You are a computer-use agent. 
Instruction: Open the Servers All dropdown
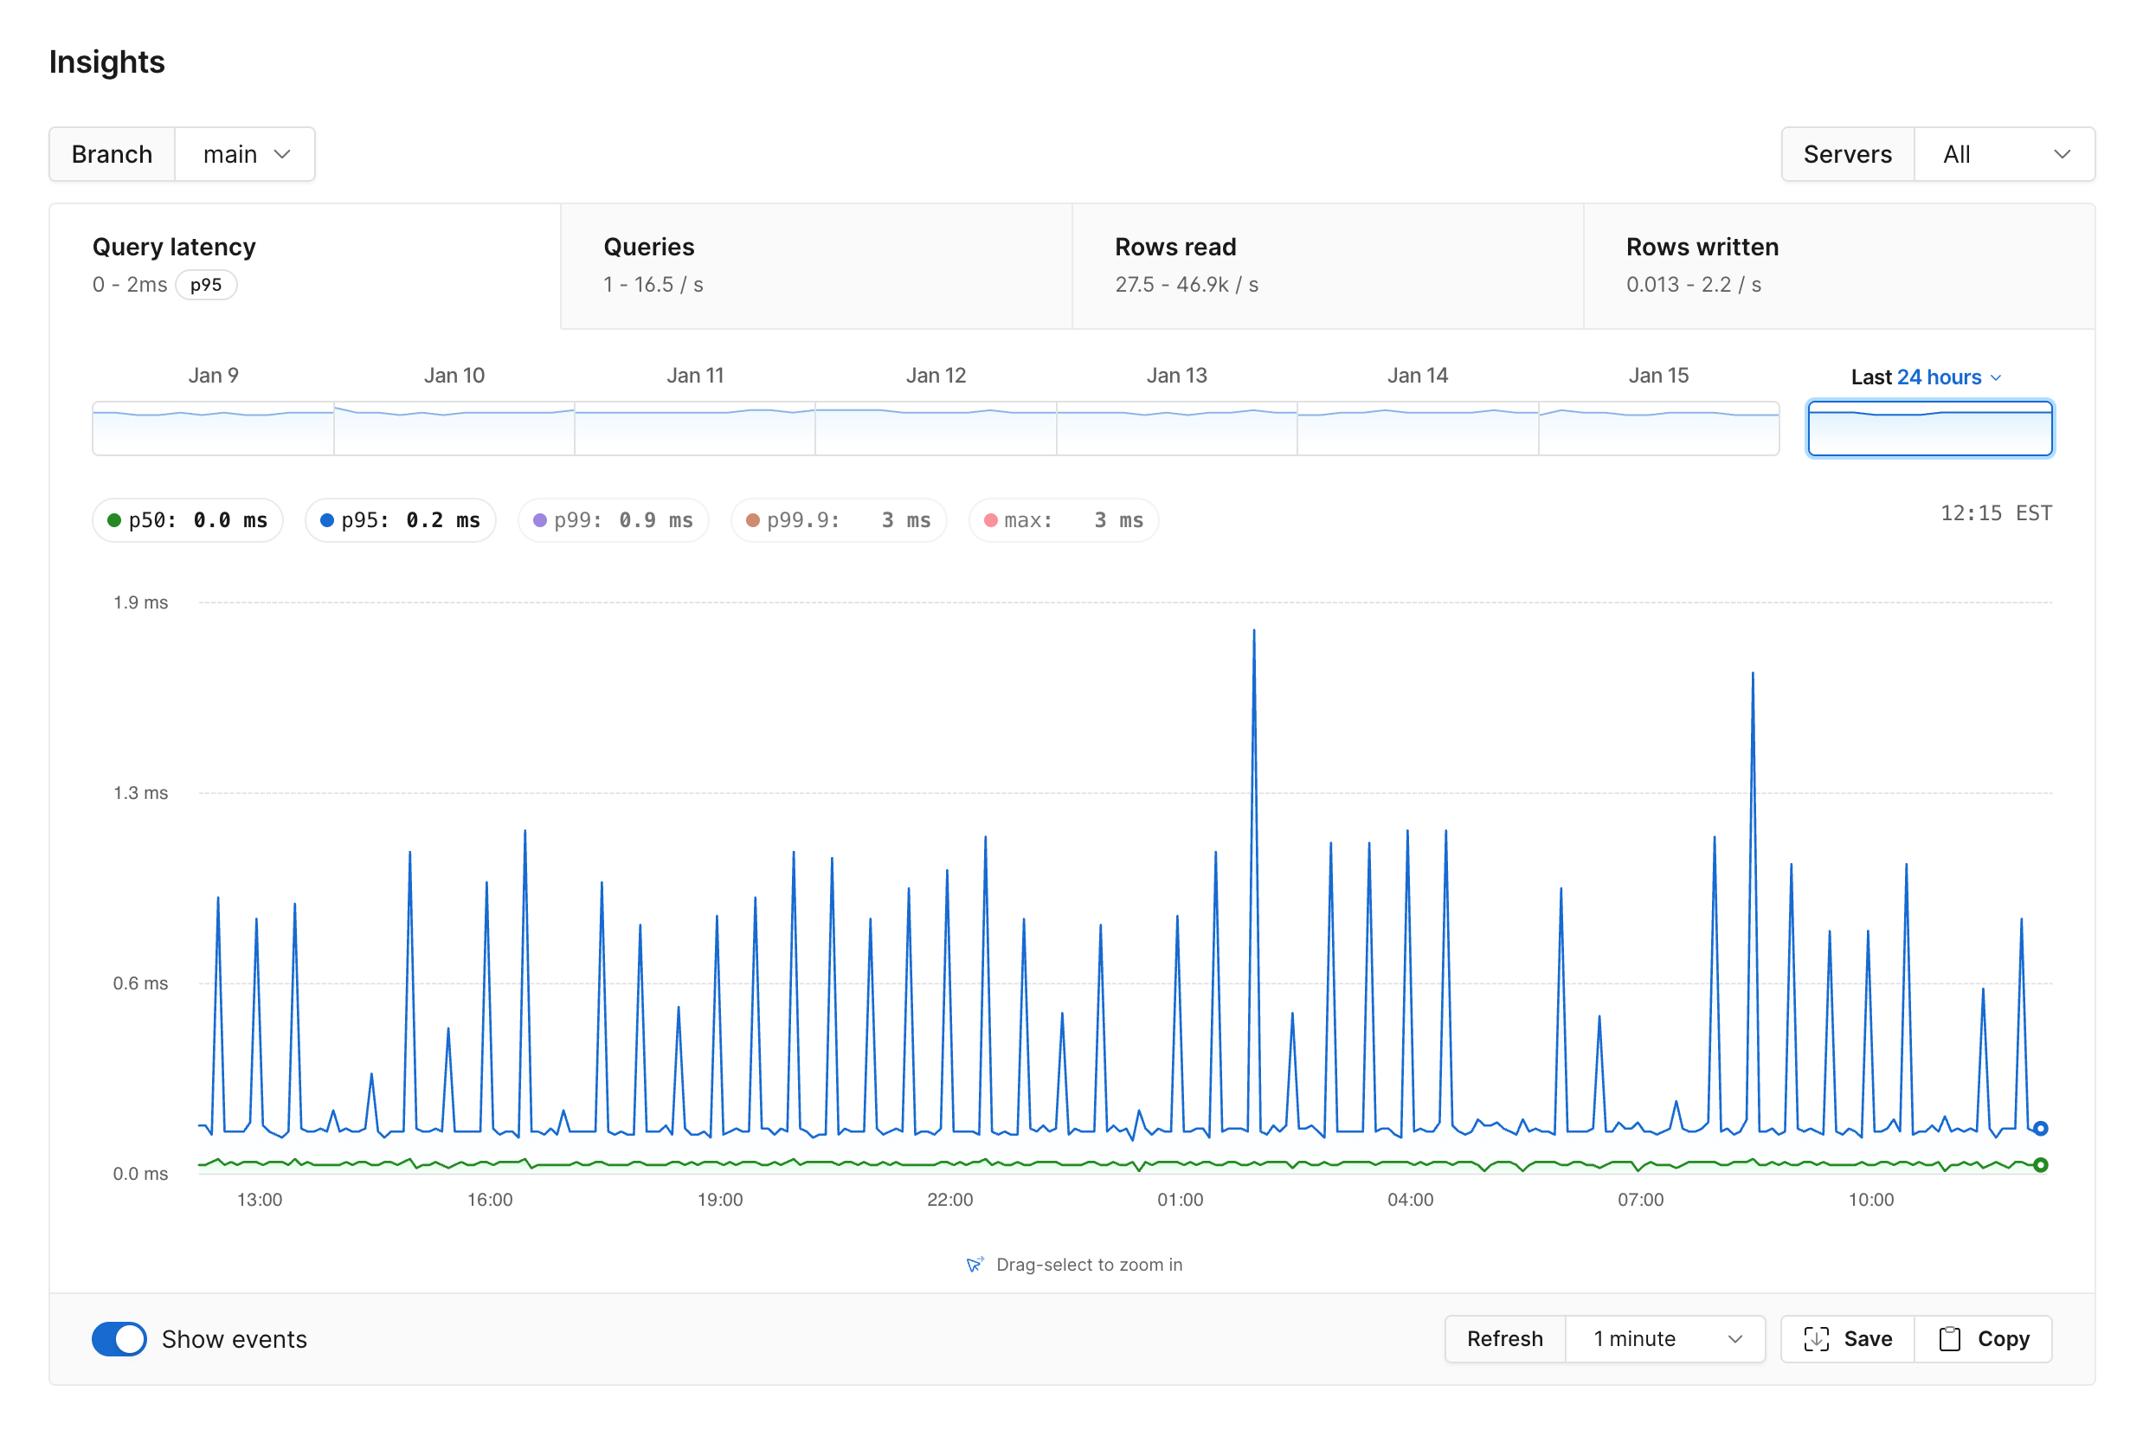pyautogui.click(x=2004, y=153)
